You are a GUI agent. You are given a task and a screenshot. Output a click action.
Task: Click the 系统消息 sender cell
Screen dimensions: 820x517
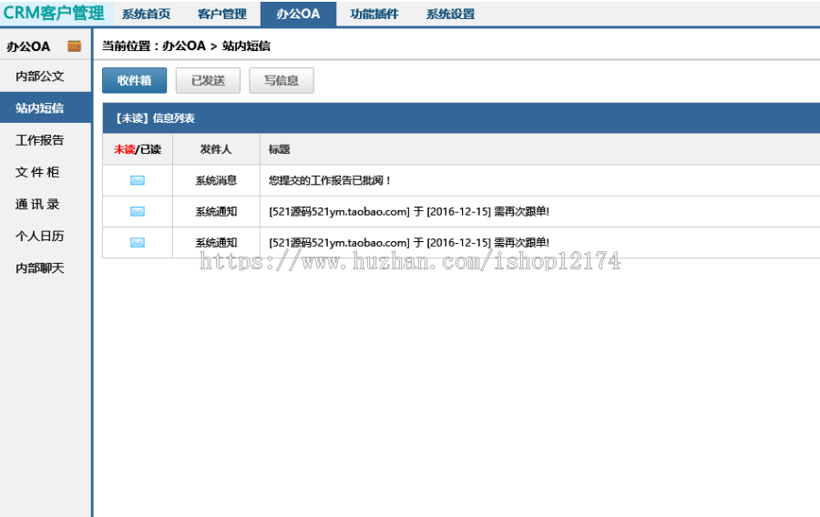coord(216,181)
